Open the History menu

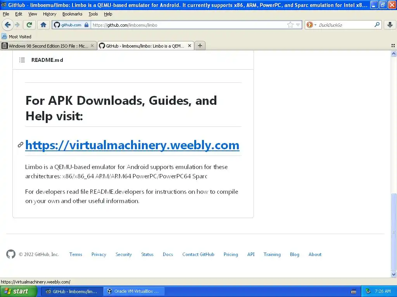pyautogui.click(x=49, y=14)
